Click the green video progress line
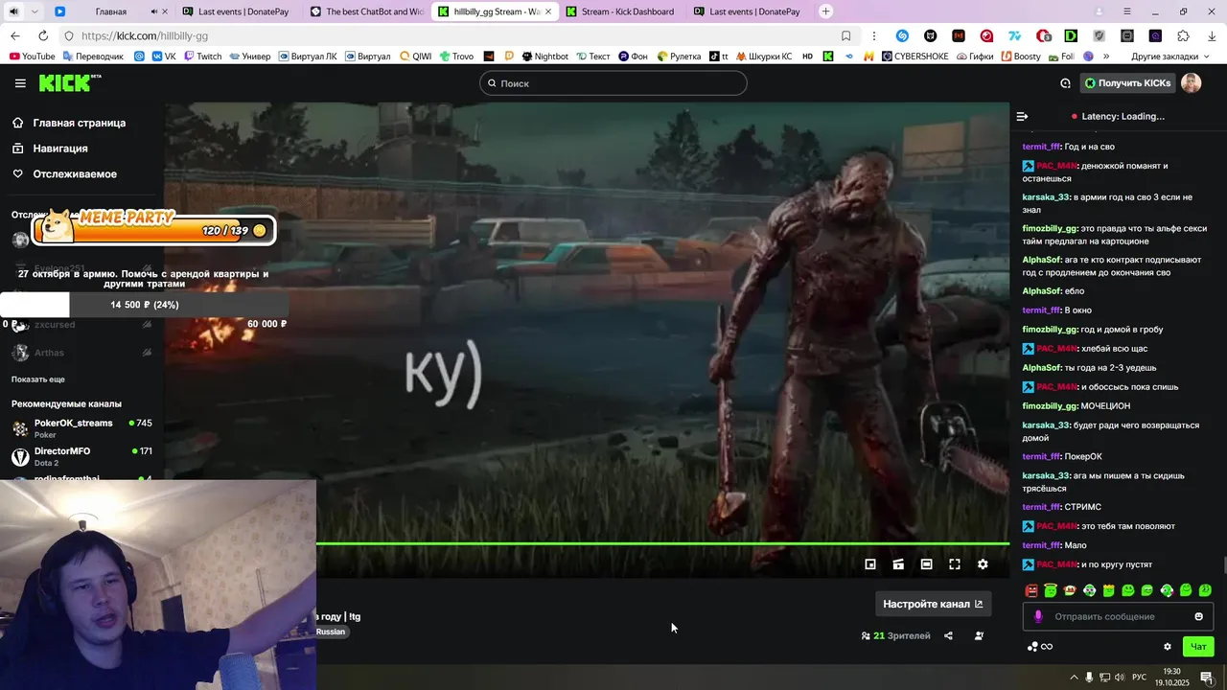Screen dimensions: 1227x690 663,544
